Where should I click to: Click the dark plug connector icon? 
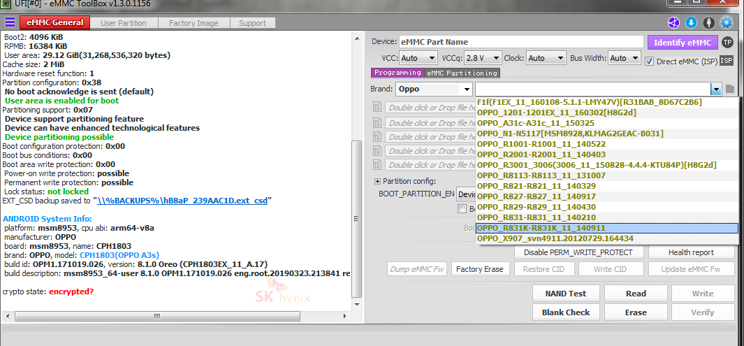(709, 22)
